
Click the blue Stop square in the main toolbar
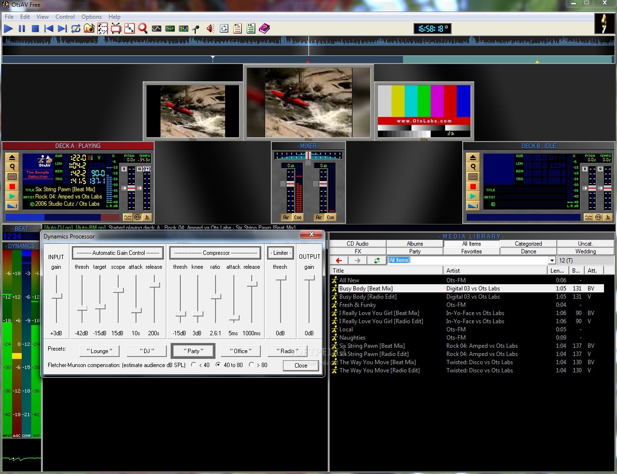pyautogui.click(x=35, y=28)
